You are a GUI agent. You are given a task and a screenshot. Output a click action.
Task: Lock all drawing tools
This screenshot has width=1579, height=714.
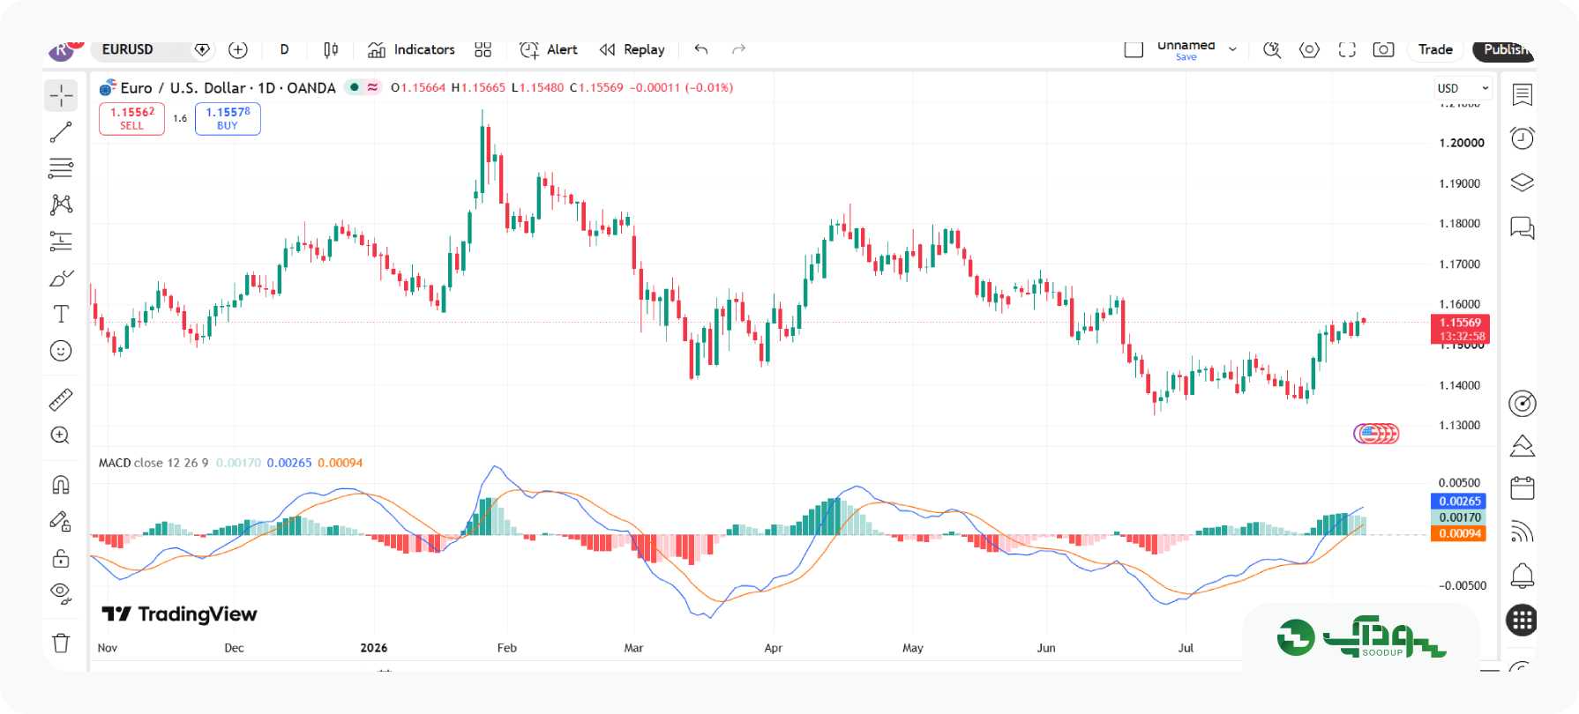(x=61, y=558)
